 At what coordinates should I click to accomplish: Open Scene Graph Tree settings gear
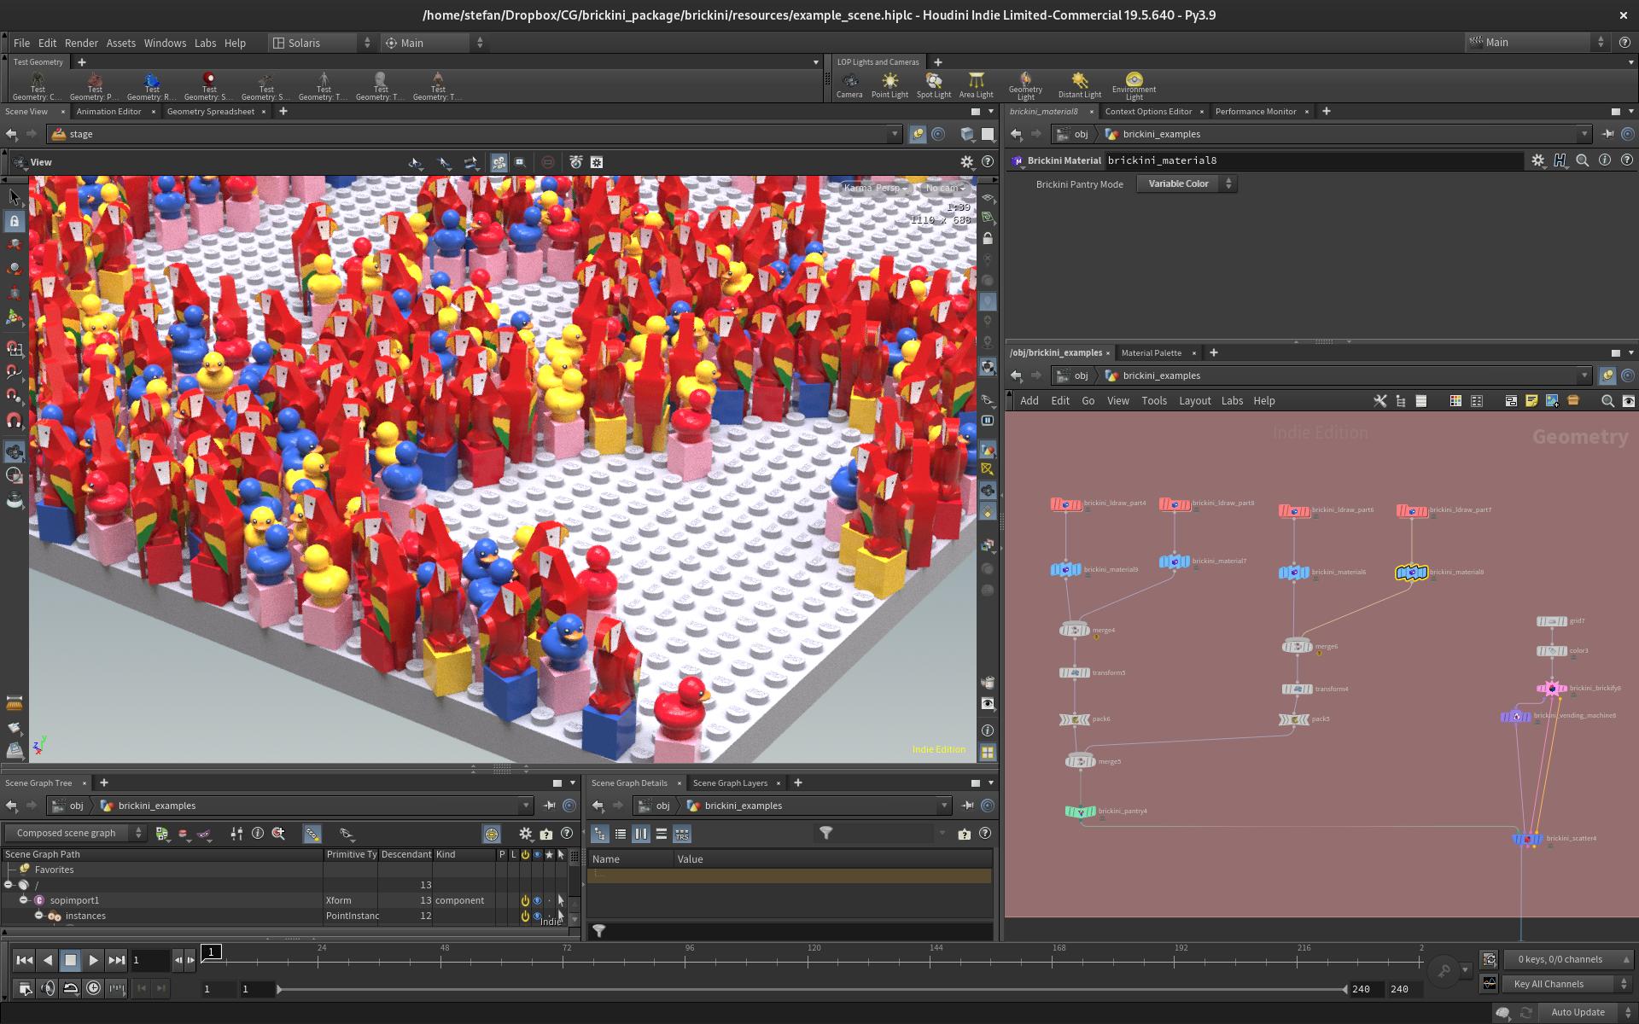[x=526, y=834]
